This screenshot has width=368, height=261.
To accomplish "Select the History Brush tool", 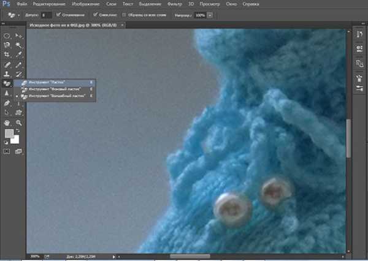I will tap(18, 74).
